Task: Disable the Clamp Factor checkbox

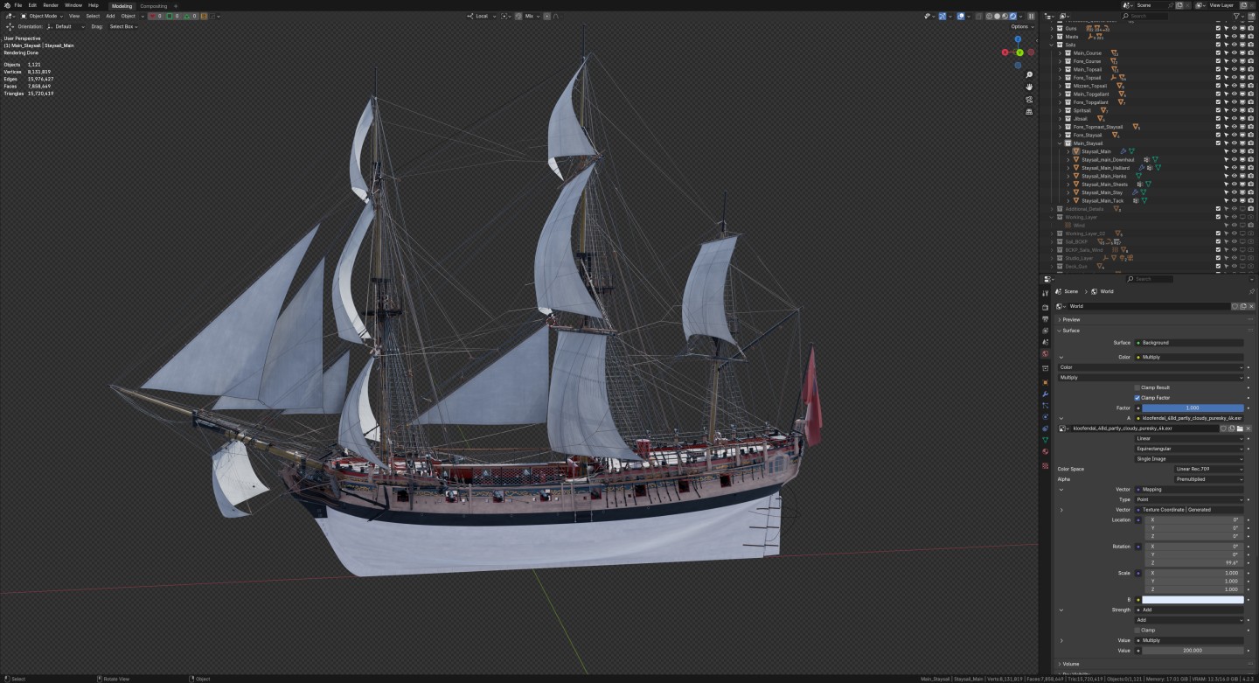Action: 1137,398
